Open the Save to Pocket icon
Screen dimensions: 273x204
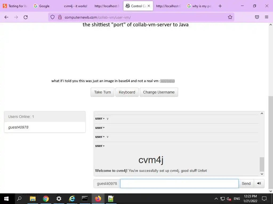[257, 17]
